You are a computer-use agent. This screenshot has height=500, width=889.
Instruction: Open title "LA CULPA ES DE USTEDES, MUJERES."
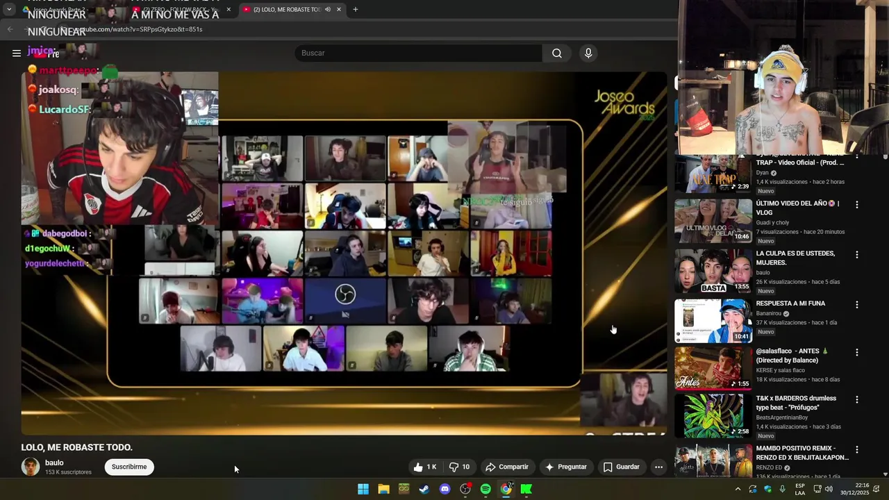[795, 258]
